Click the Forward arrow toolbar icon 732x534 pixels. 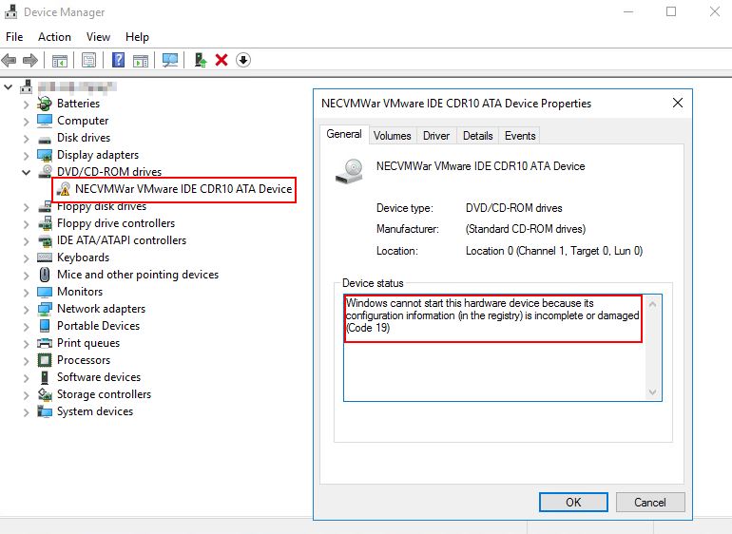tap(30, 60)
